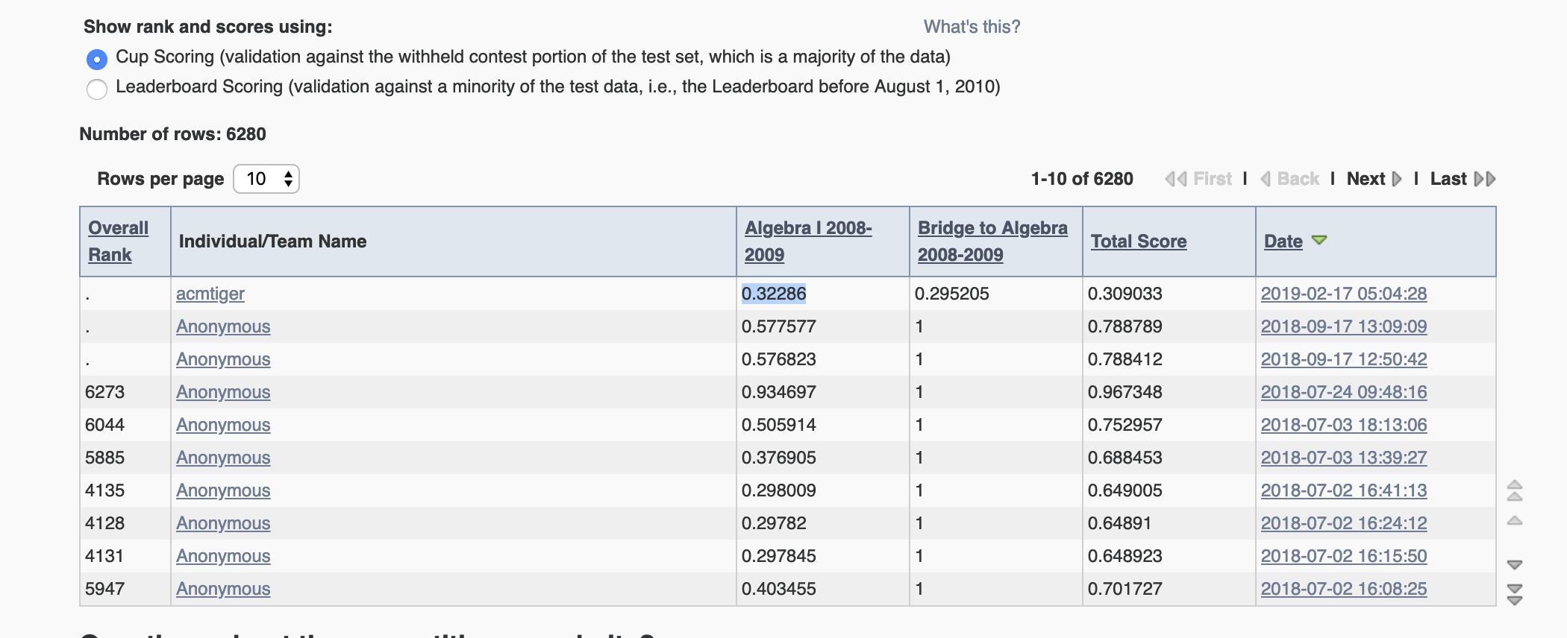Open the What's this? help link
The height and width of the screenshot is (638, 1567).
click(x=972, y=27)
